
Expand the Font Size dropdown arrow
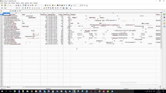[23, 8]
